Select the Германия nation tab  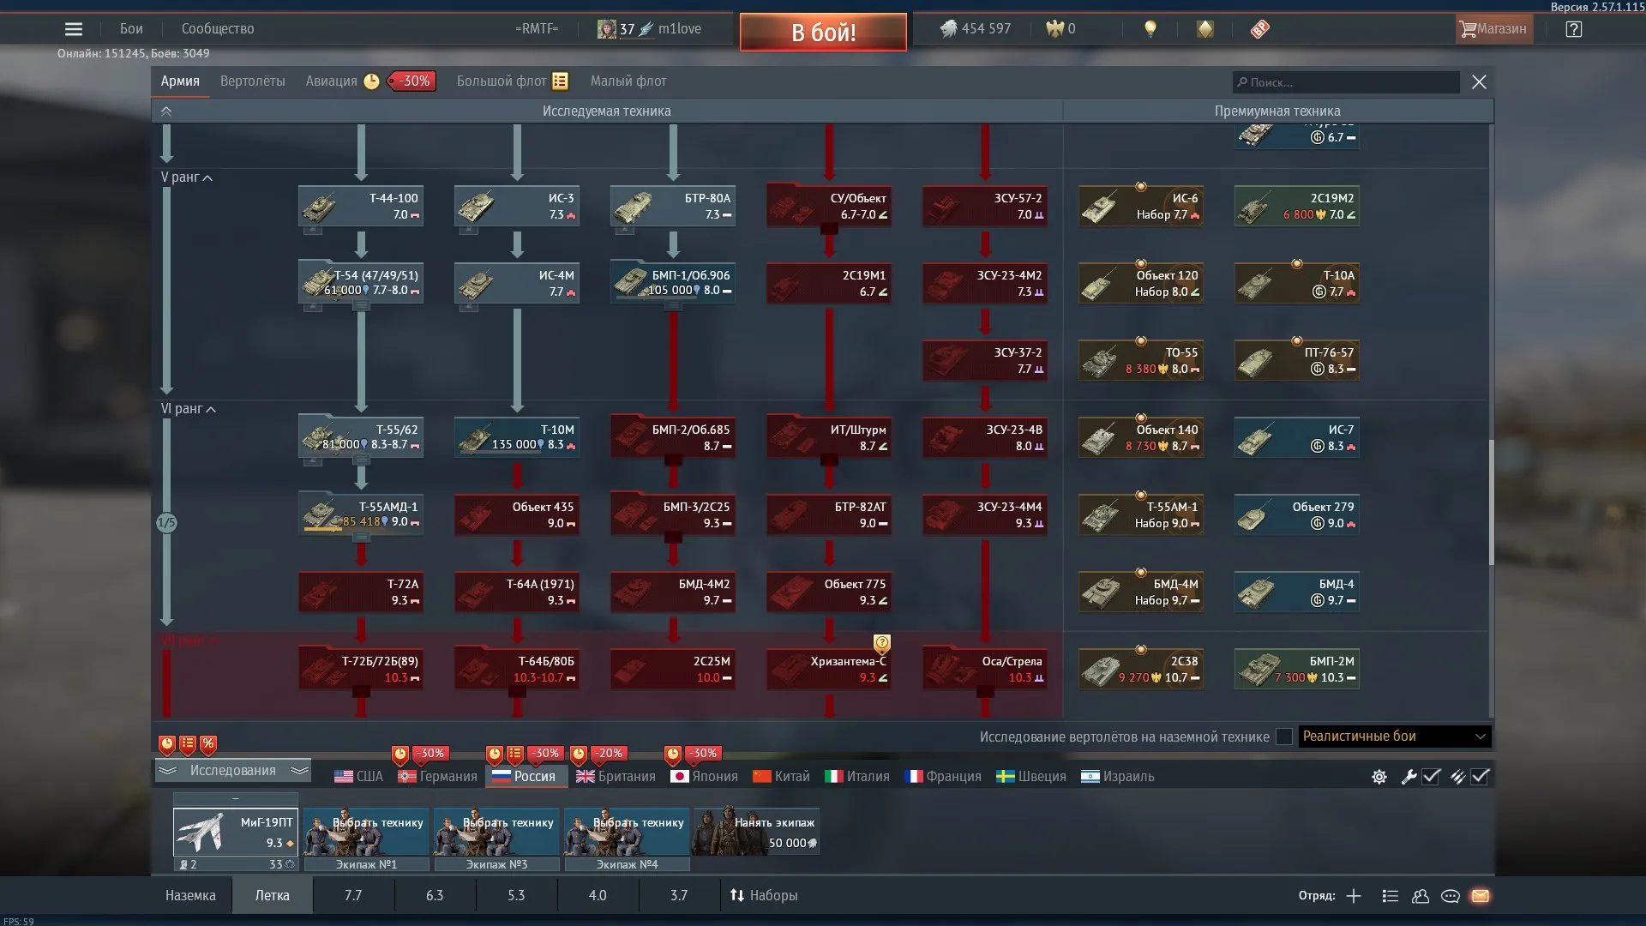click(437, 777)
